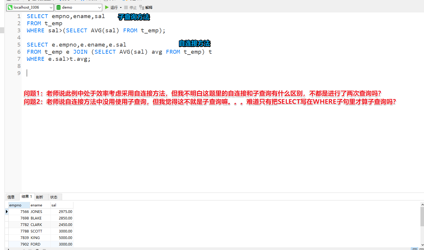Select the JONES name cell
424x250 pixels.
click(40, 211)
